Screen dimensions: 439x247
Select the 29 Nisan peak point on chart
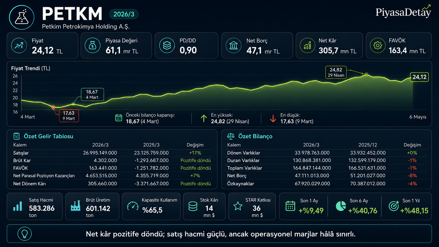tap(366, 75)
